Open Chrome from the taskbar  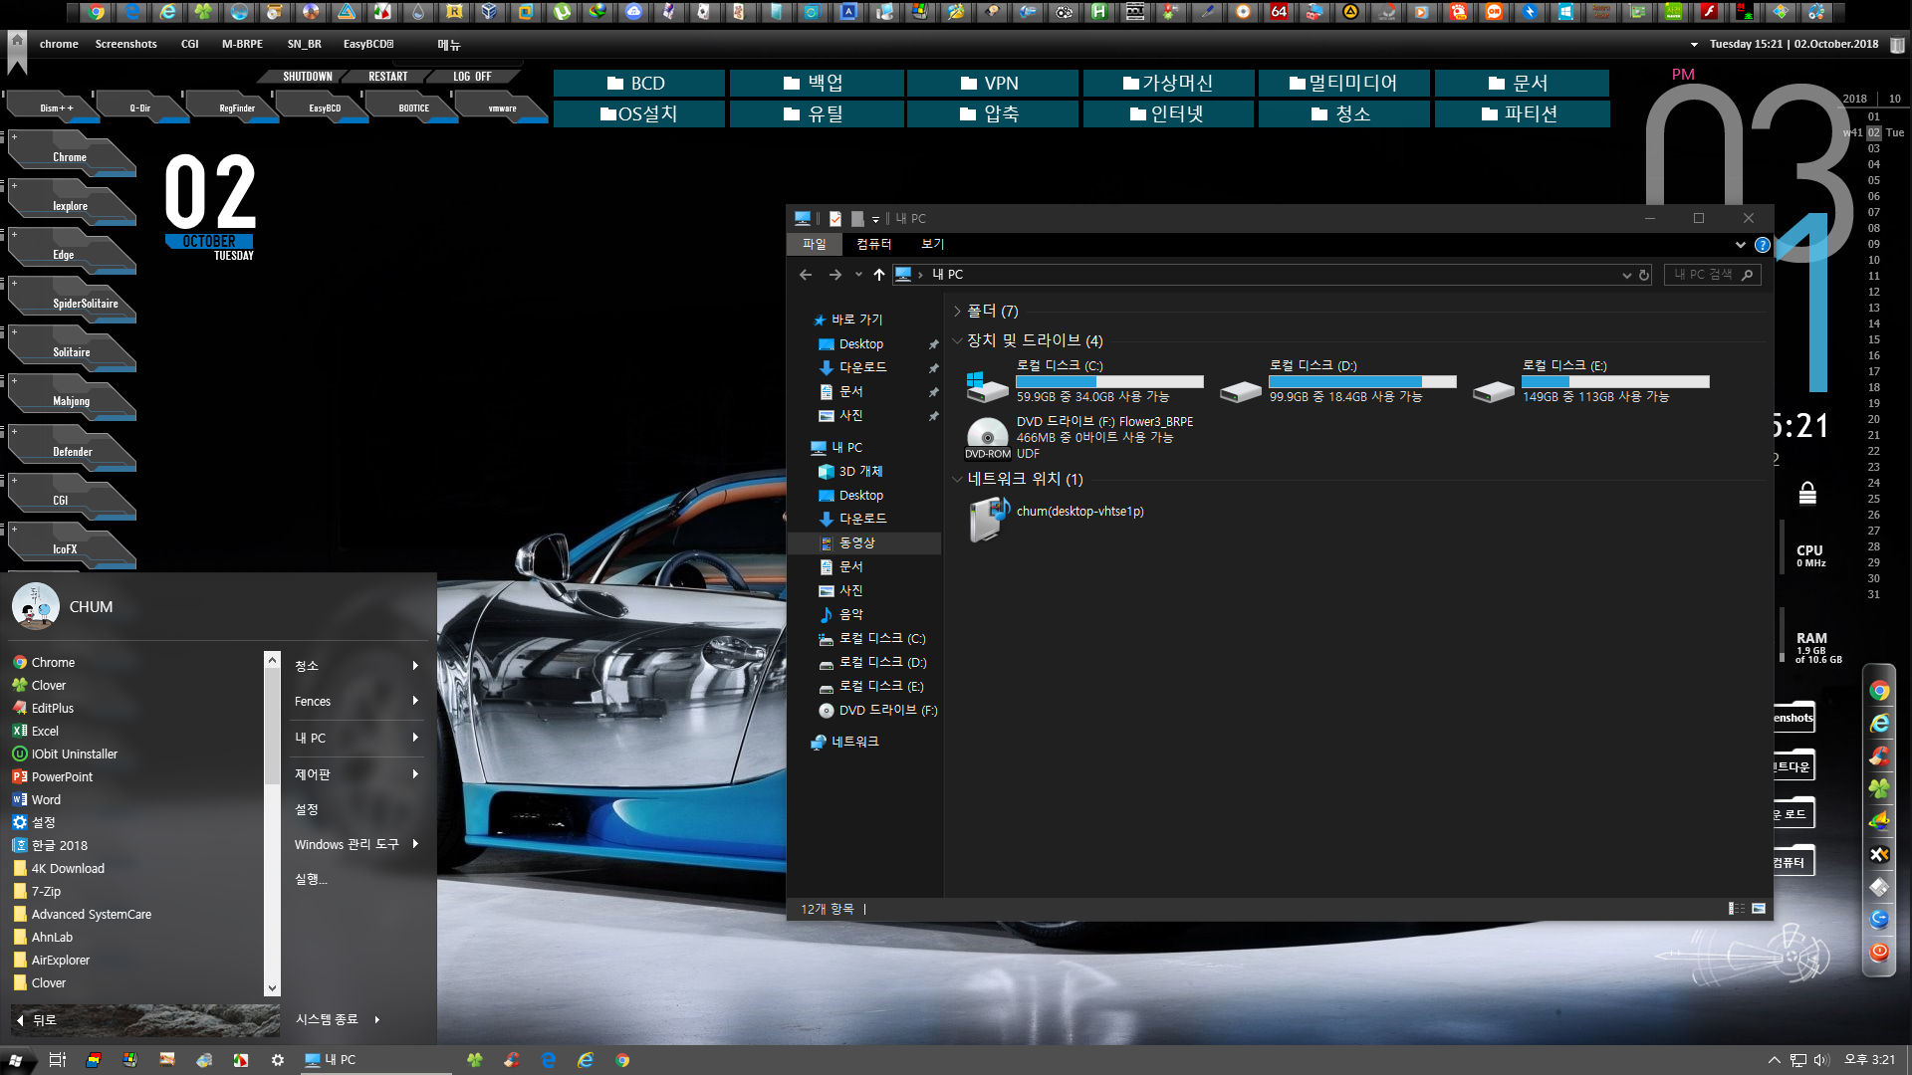pos(622,1060)
